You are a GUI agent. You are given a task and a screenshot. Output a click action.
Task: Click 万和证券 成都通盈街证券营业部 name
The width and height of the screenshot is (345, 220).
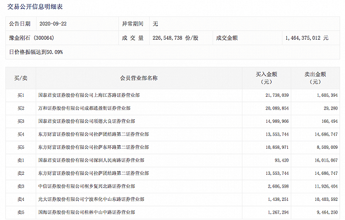click(84, 108)
